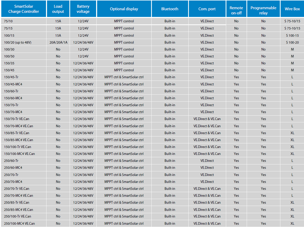This screenshot has width=304, height=227.
Task: Click the 'Load output' column header
Action: coord(58,9)
